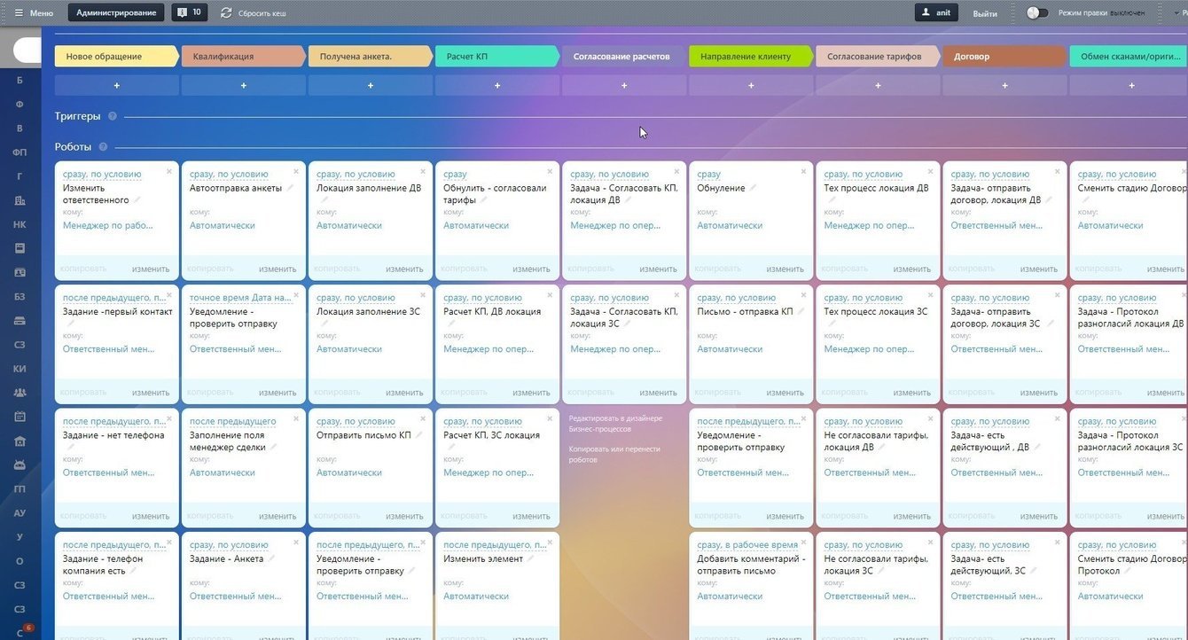Open the anit user profile button
The image size is (1188, 640).
(x=936, y=12)
